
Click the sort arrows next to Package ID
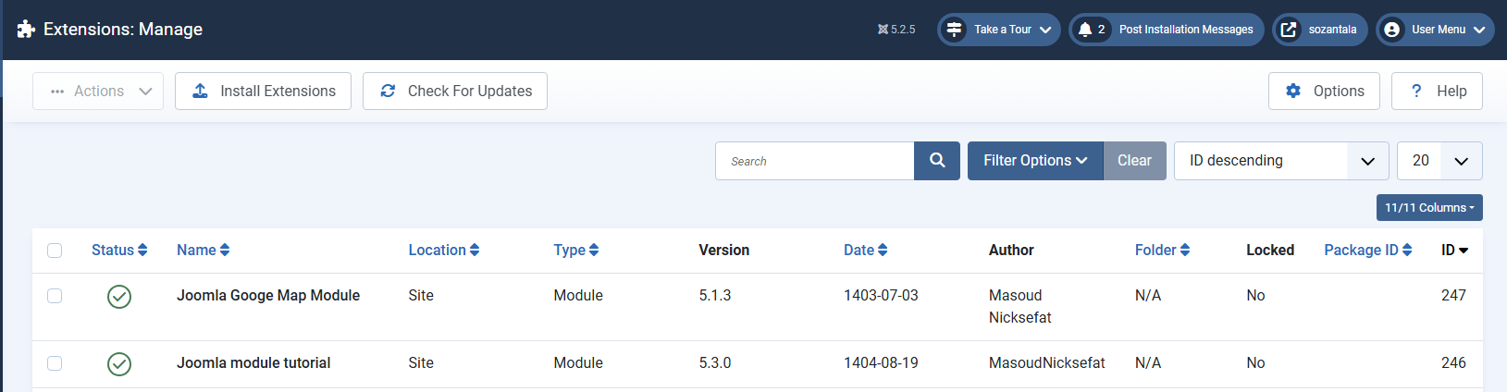pyautogui.click(x=1407, y=251)
